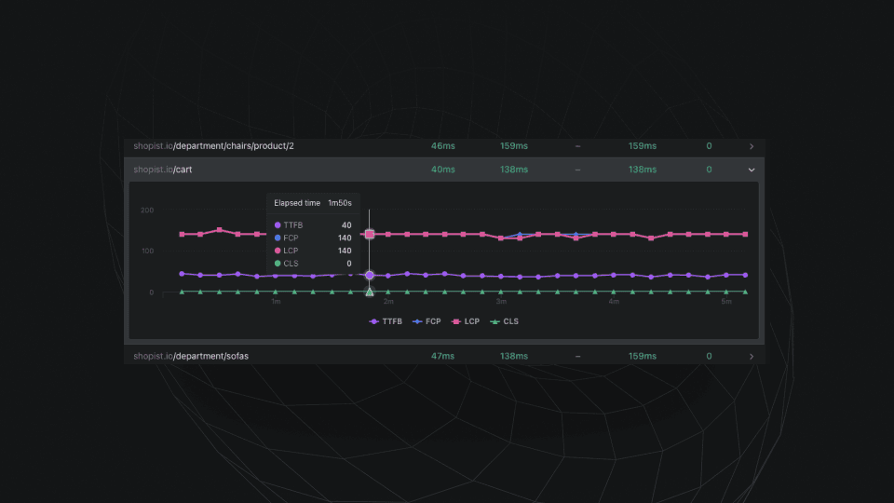Screen dimensions: 894x503
Task: Click highlighted CLS triangle marker at 1m50s
Action: [370, 292]
